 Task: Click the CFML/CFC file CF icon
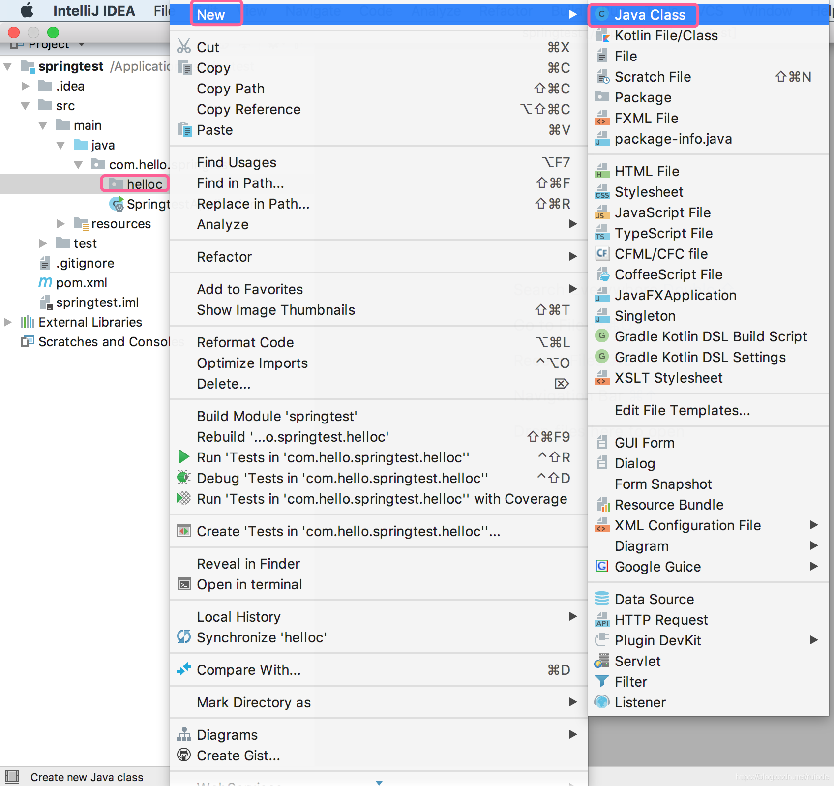602,253
